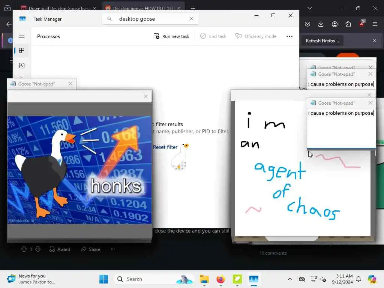Viewport: 384px width, 288px height.
Task: Open Firefox from the taskbar
Action: (x=220, y=279)
